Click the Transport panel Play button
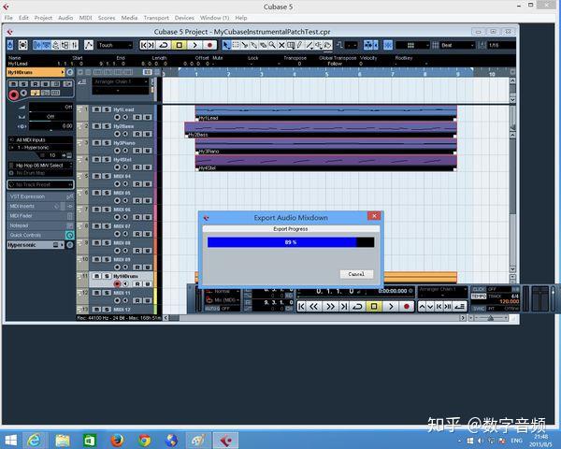The width and height of the screenshot is (561, 449). (x=391, y=307)
